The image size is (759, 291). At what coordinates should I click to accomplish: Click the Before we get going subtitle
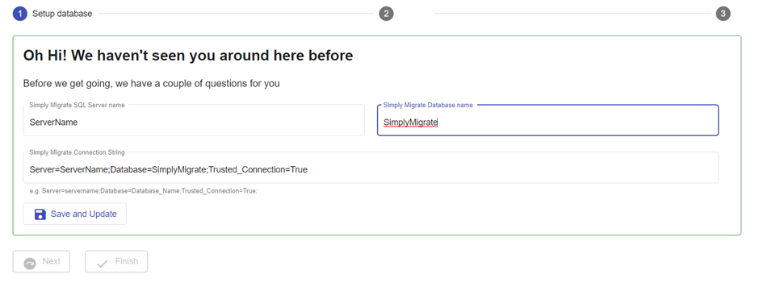[x=152, y=84]
